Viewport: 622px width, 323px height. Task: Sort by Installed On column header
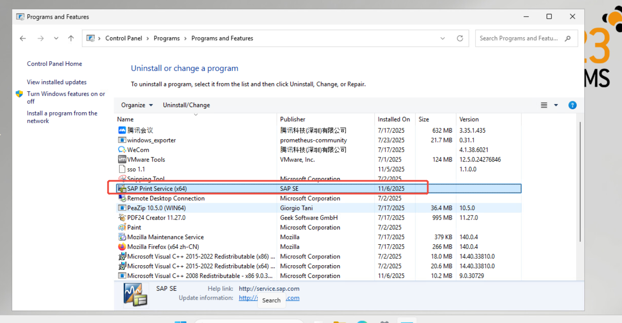coord(394,119)
